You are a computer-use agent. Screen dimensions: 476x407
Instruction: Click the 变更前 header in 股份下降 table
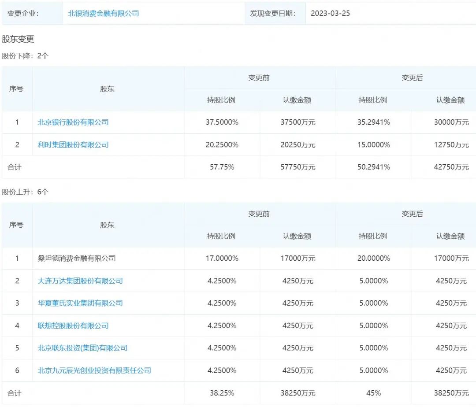click(259, 78)
